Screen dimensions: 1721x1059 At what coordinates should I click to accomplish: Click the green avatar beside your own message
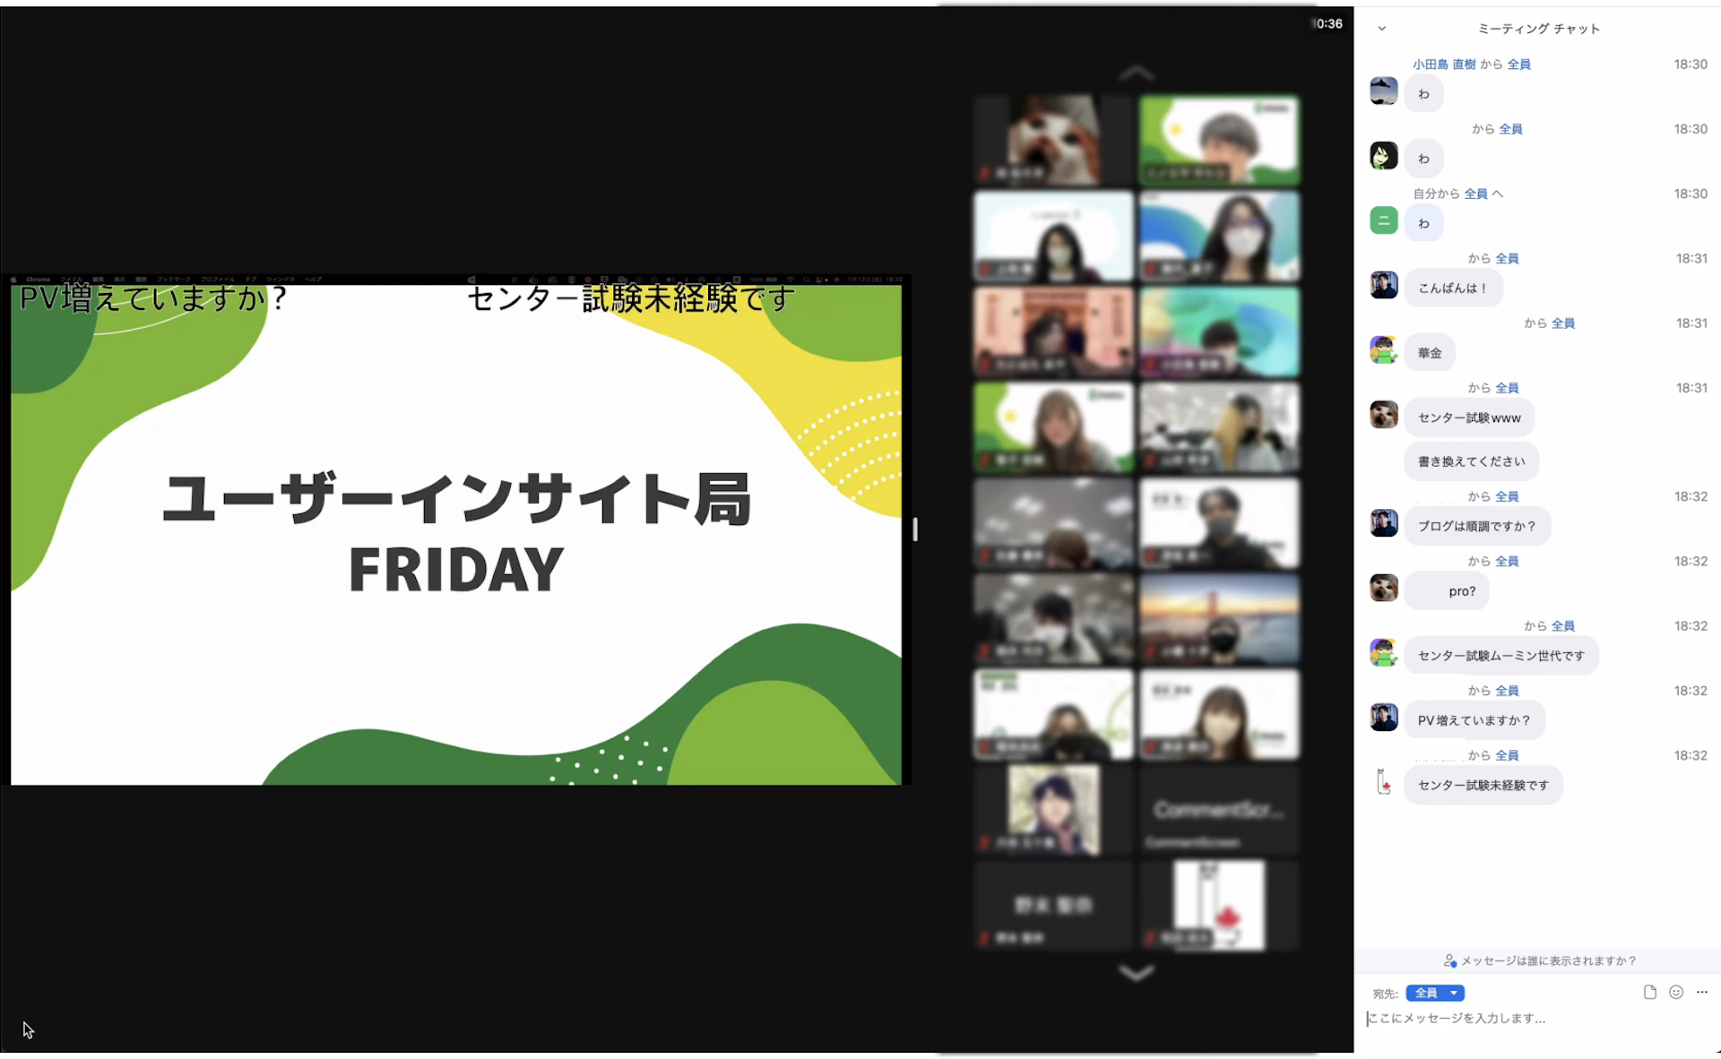click(1383, 220)
